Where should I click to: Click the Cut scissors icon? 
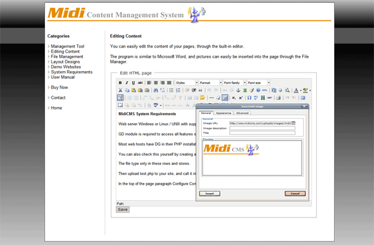point(120,90)
